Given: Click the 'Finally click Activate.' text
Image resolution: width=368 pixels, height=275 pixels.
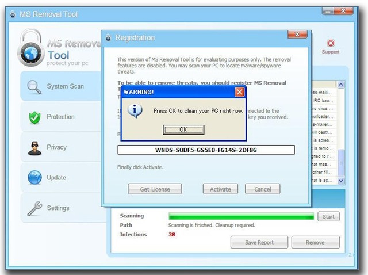Looking at the screenshot, I should pyautogui.click(x=140, y=167).
